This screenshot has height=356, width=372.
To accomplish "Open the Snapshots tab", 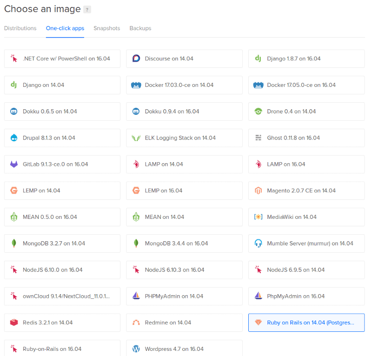I will pyautogui.click(x=106, y=28).
